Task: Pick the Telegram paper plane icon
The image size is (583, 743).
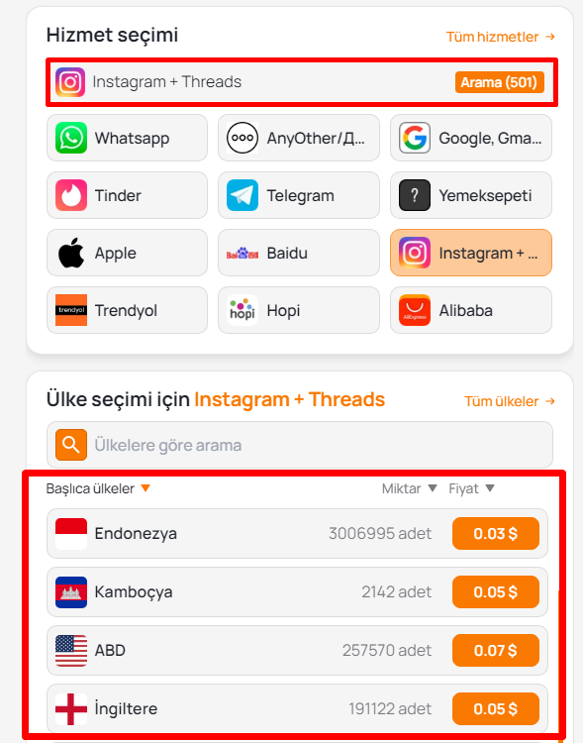Action: 243,195
